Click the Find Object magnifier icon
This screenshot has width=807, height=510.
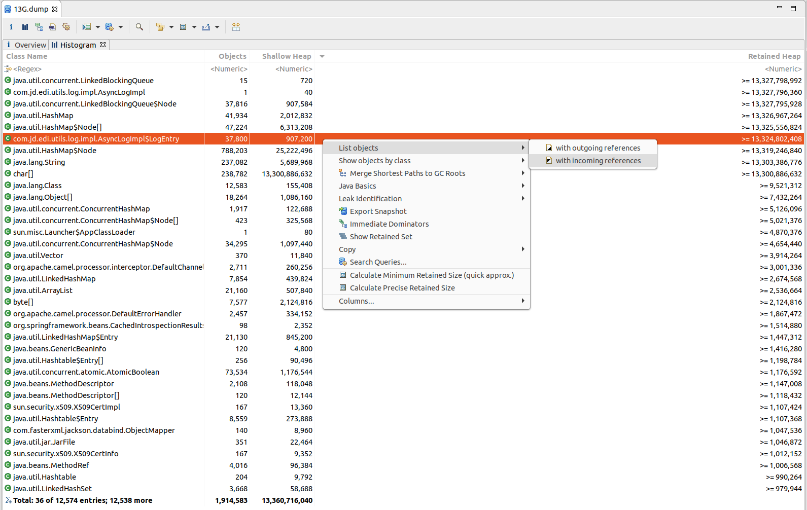coord(139,27)
